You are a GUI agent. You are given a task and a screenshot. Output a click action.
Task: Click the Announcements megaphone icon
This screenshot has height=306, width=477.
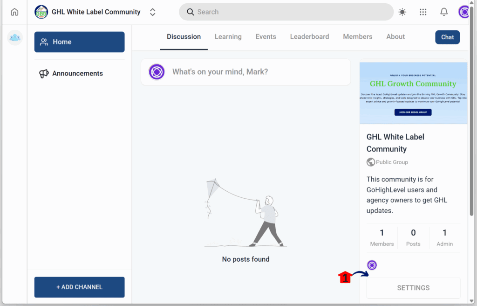coord(44,73)
